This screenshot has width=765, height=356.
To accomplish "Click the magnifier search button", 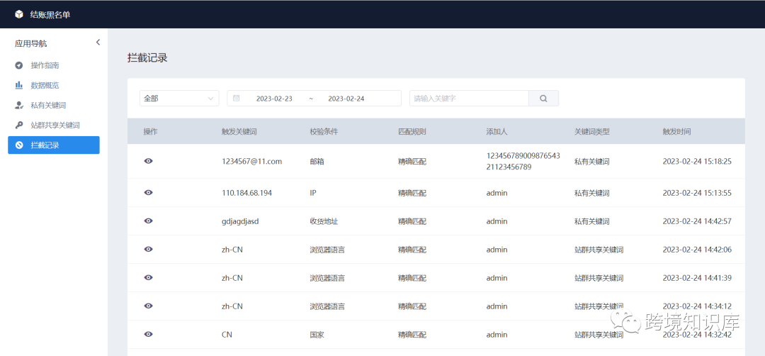I will coord(543,99).
